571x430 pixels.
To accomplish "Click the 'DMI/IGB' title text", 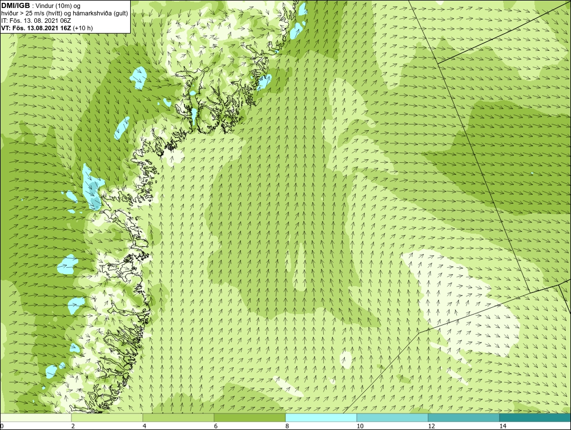I will (x=15, y=6).
